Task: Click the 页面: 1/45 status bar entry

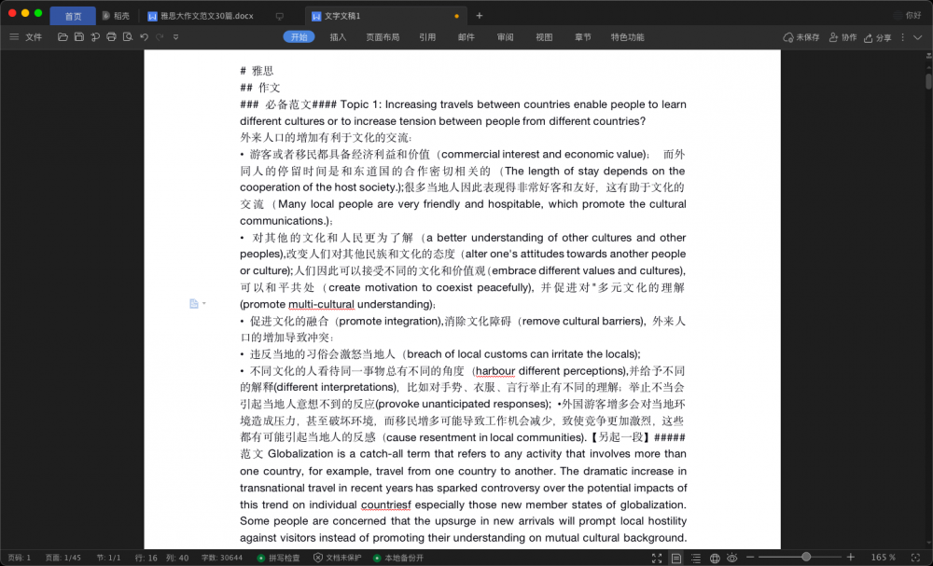Action: tap(63, 558)
